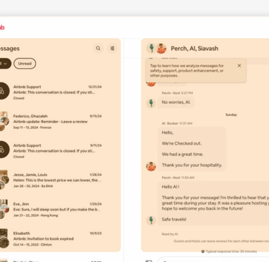Click the 'No worries, Al.' message bubble

[176, 102]
